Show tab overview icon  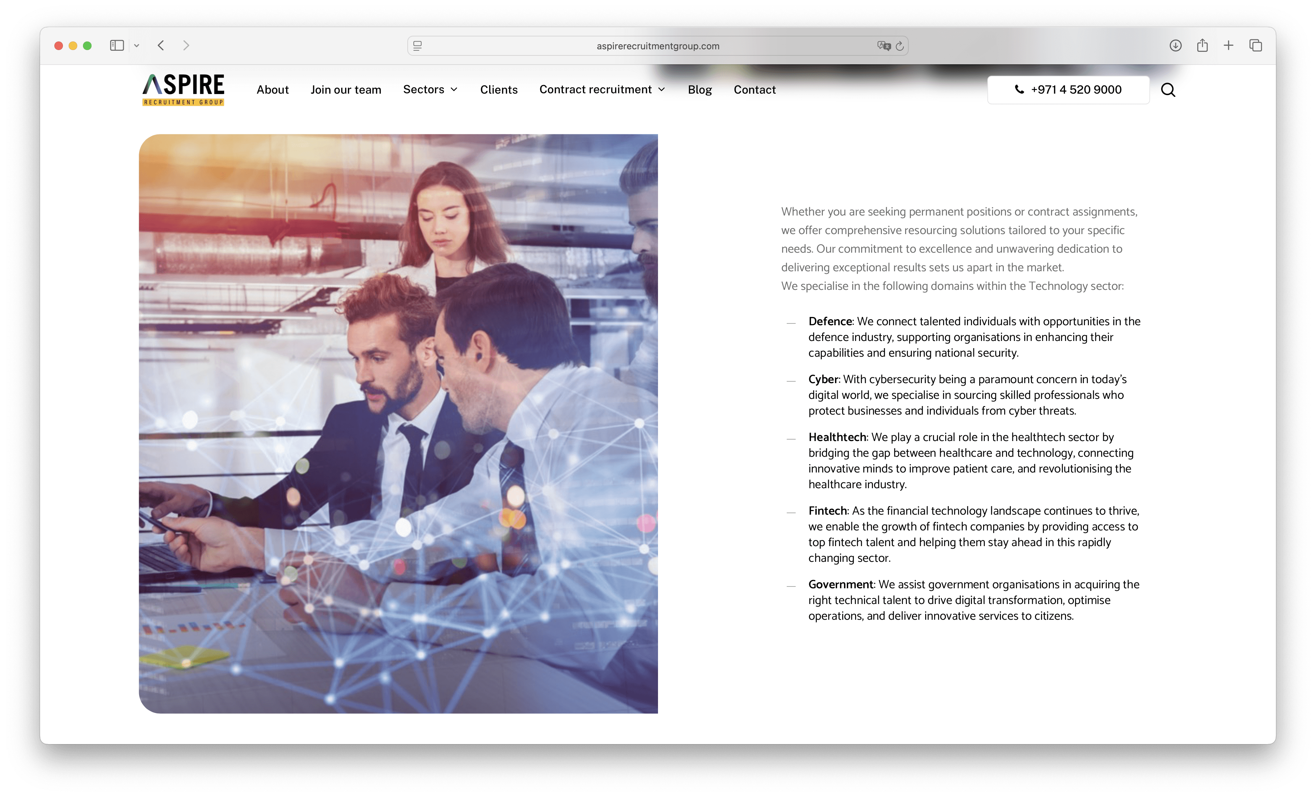[x=1256, y=46]
